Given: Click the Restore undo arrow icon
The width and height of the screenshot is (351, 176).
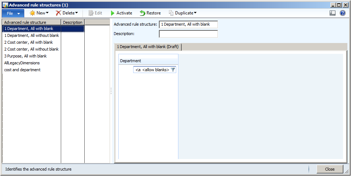Looking at the screenshot, I should [142, 13].
